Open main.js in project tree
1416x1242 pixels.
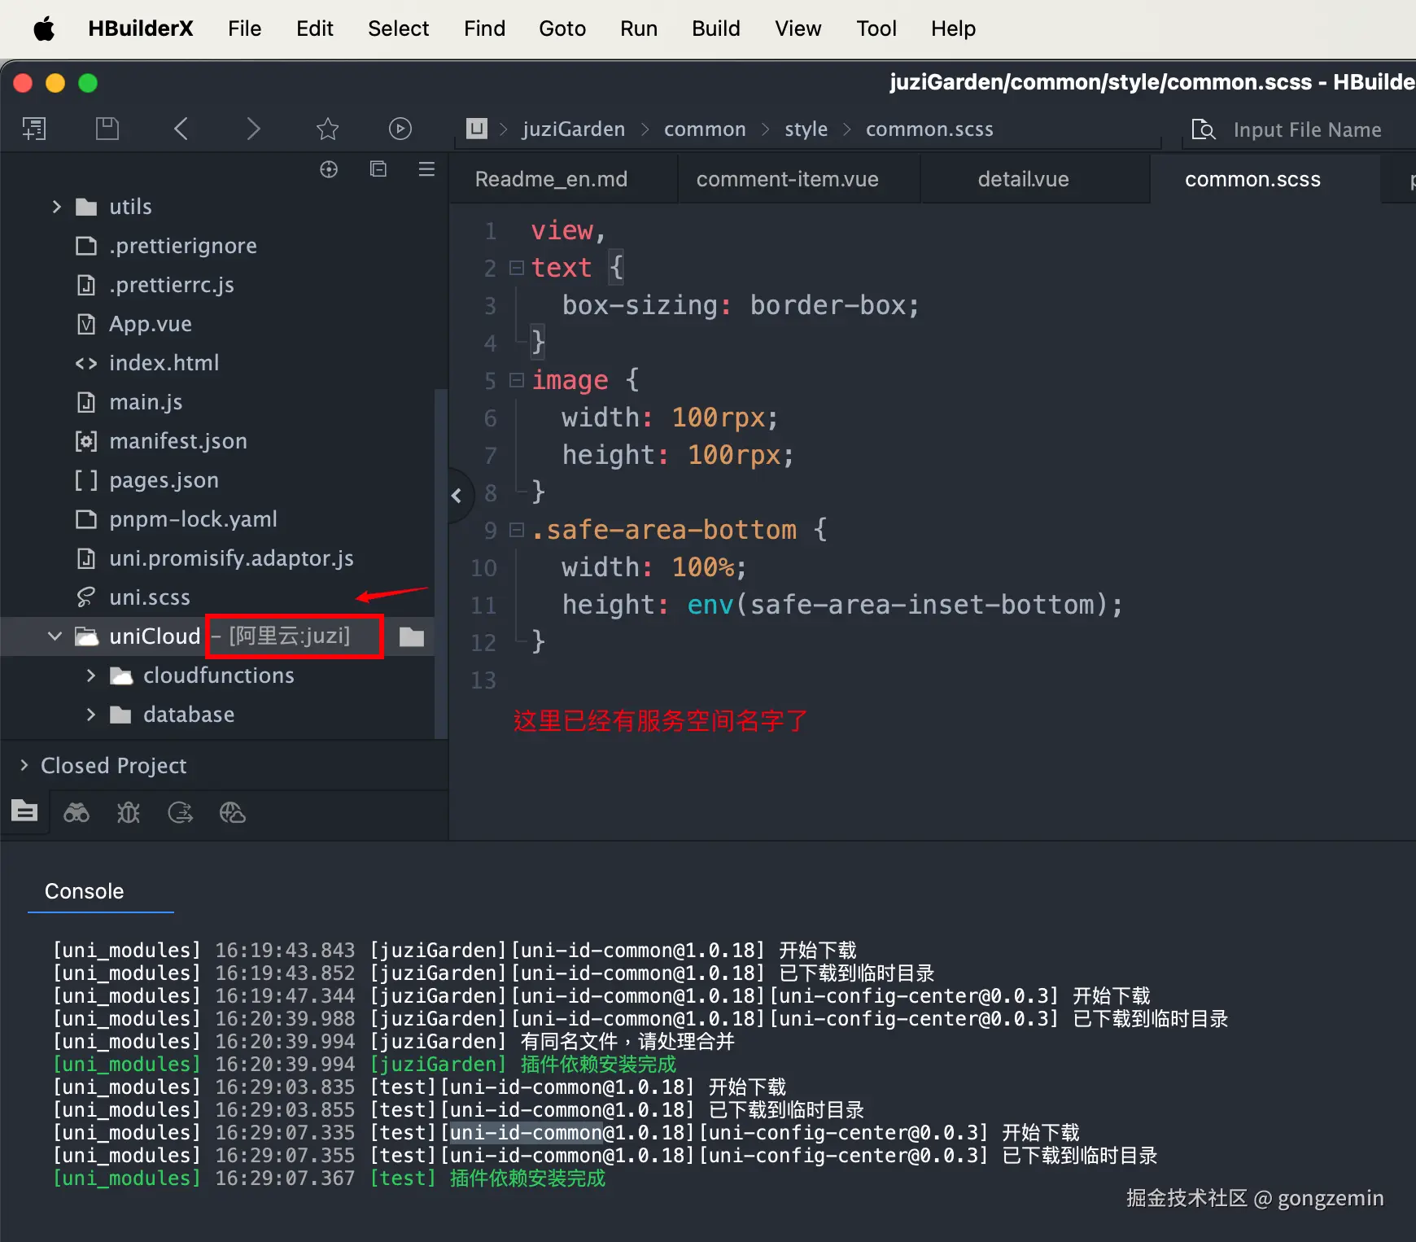pyautogui.click(x=146, y=402)
